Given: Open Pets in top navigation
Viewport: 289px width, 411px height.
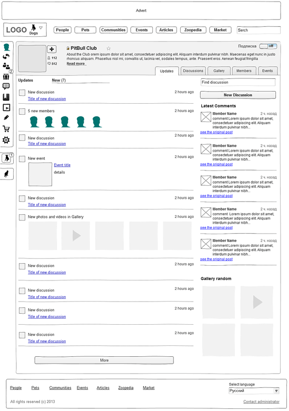Looking at the screenshot, I should [85, 30].
